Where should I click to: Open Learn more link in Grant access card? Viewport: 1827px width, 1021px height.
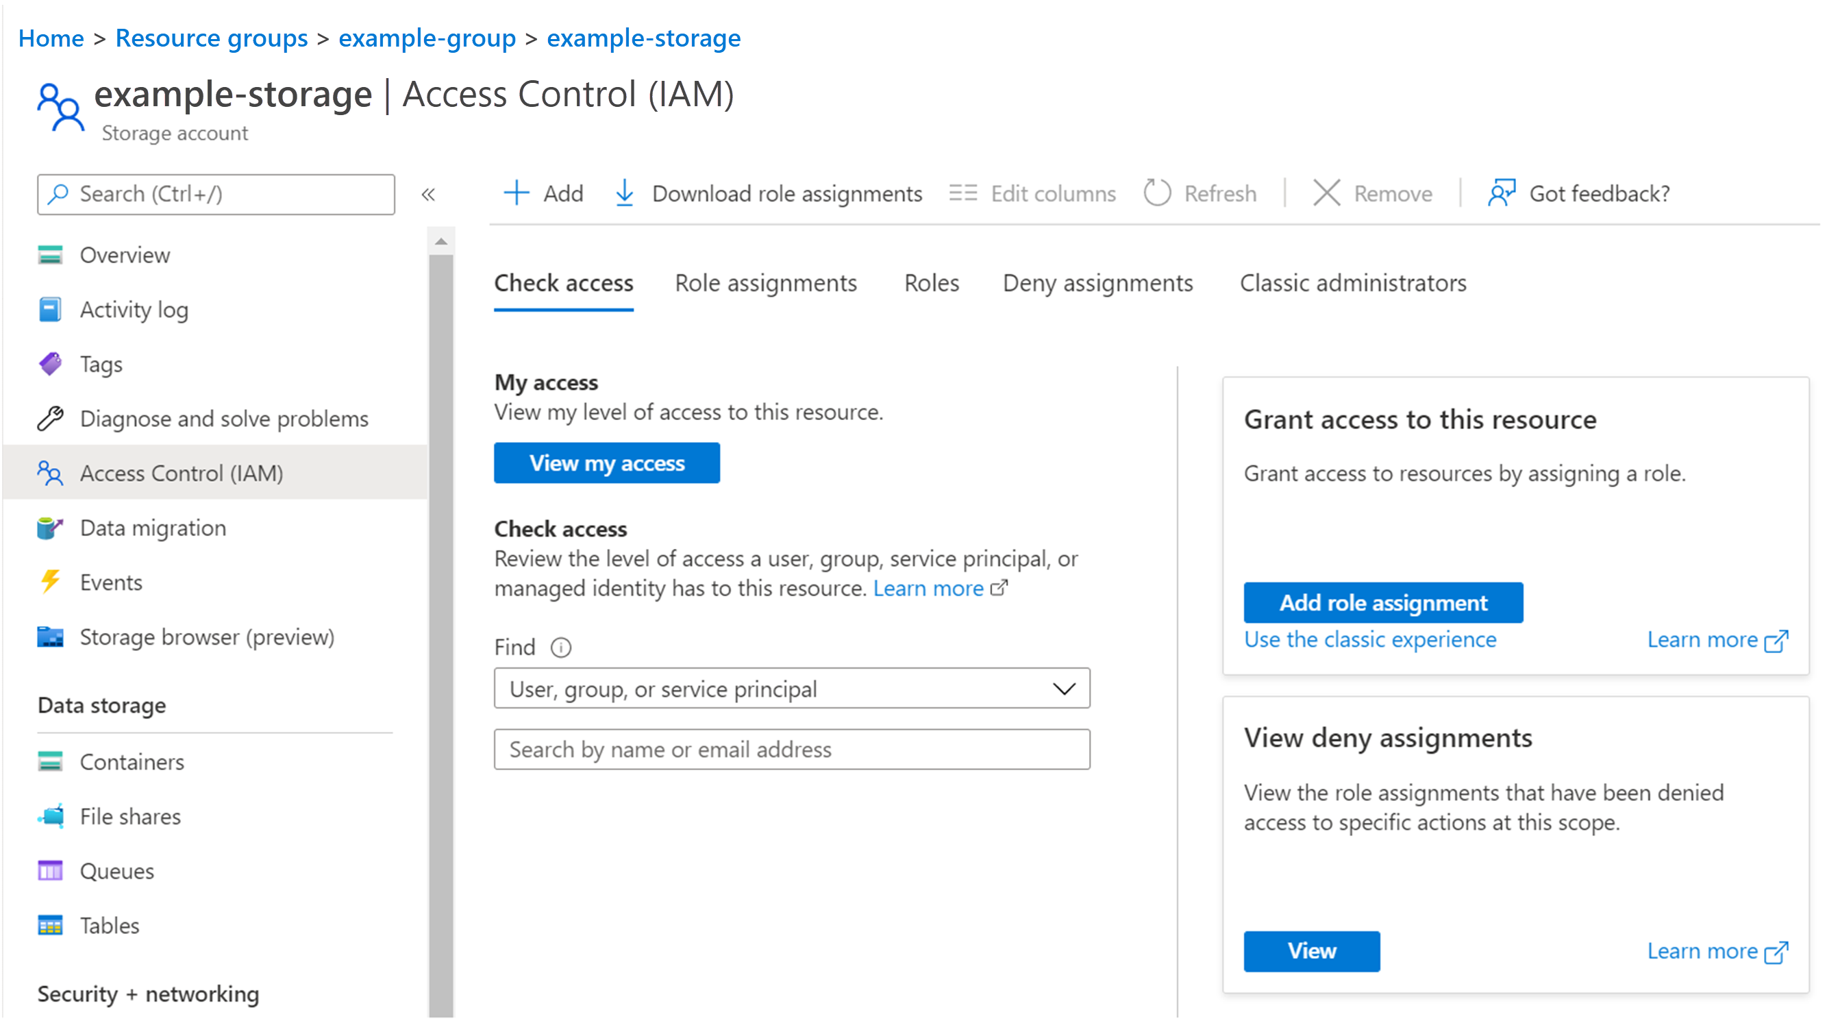[x=1702, y=640]
